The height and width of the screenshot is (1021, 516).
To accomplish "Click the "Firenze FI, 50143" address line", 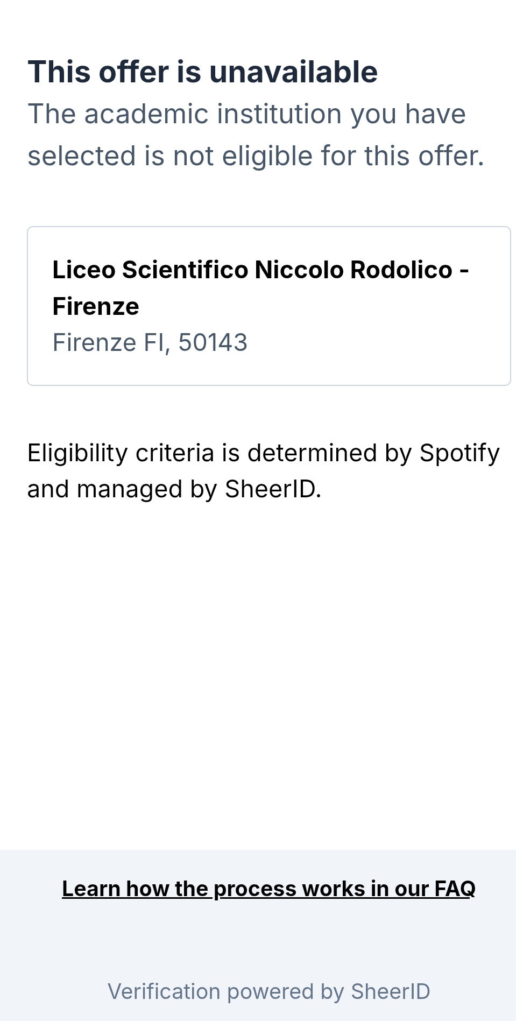I will (150, 342).
